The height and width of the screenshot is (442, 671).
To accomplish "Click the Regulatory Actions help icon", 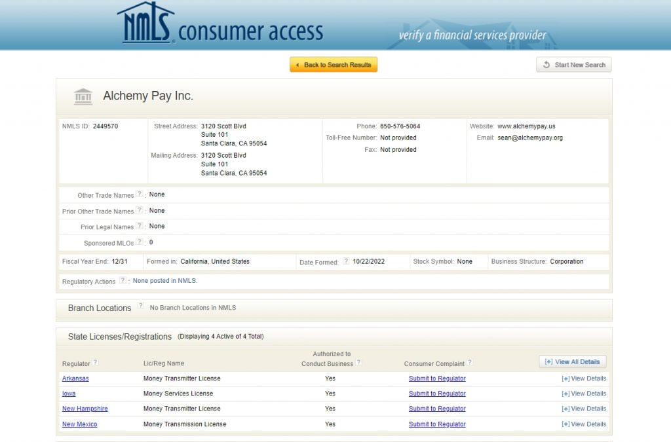I will [123, 281].
